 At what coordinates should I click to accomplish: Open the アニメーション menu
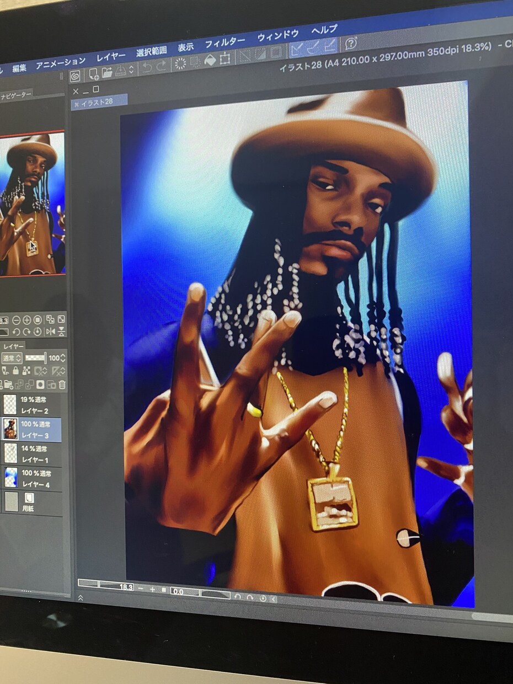point(61,62)
